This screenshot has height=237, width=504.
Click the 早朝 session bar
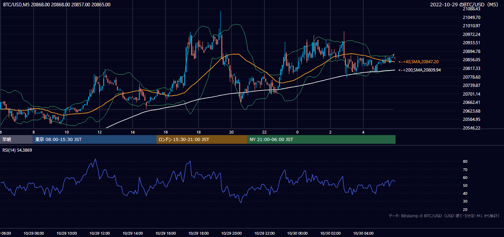(16, 139)
